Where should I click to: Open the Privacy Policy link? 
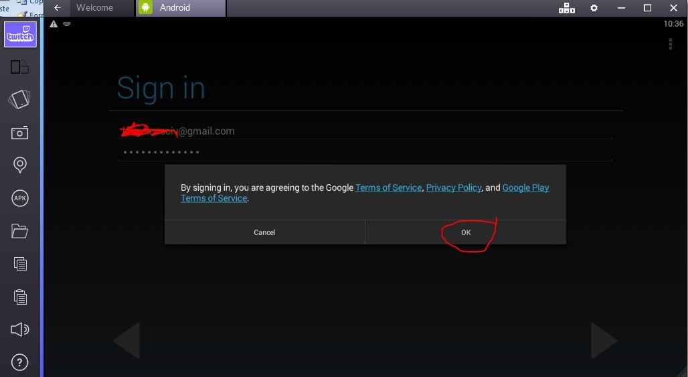454,187
